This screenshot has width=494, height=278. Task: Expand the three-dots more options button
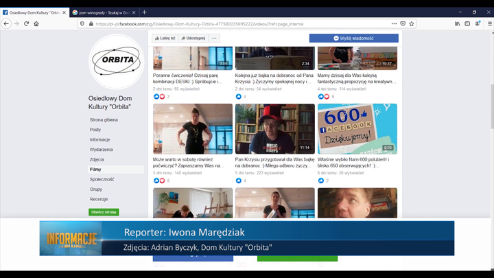[215, 38]
